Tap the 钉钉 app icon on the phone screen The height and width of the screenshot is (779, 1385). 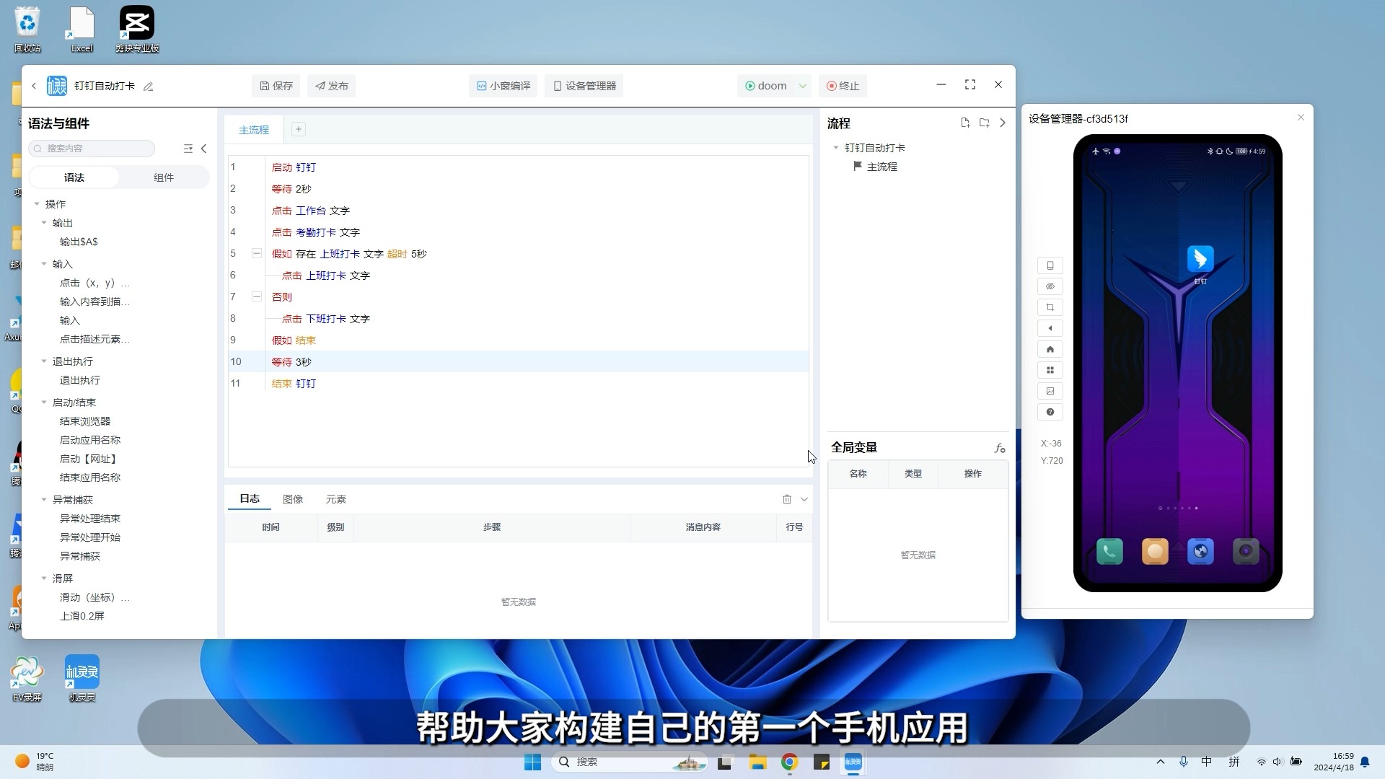click(x=1200, y=258)
